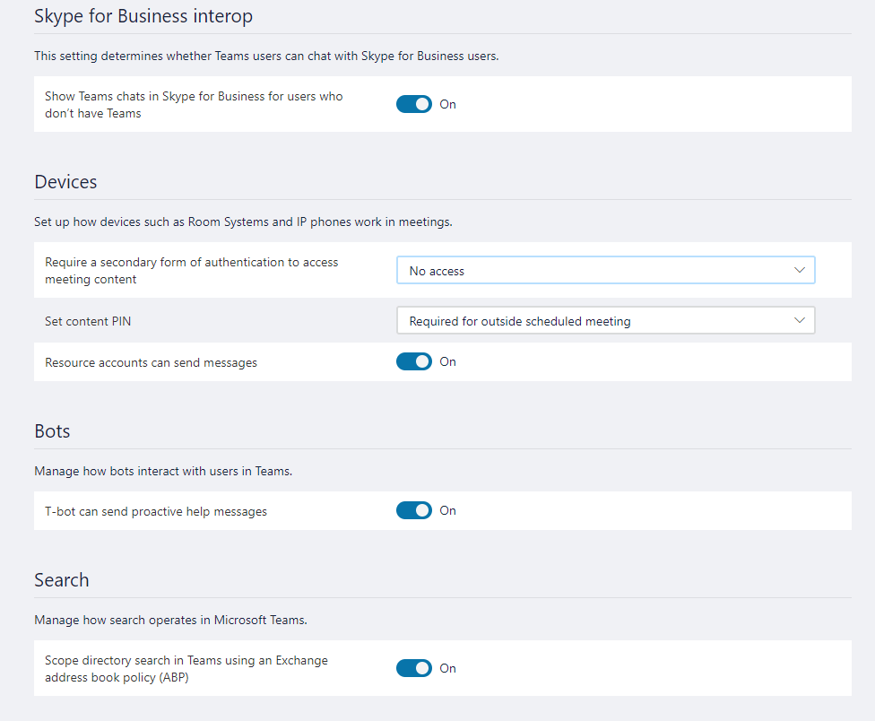The height and width of the screenshot is (721, 875).
Task: Click 'T-bot can send proactive help messages' label
Action: 156,512
